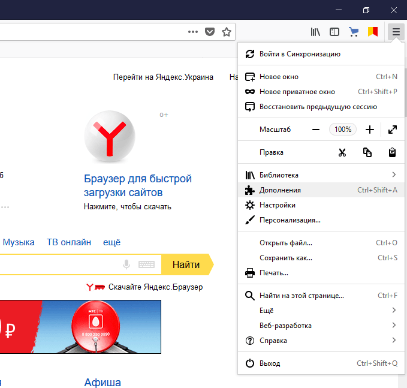Viewport: 407px width, 388px height.
Task: Open Дополнения menu item
Action: pos(321,190)
